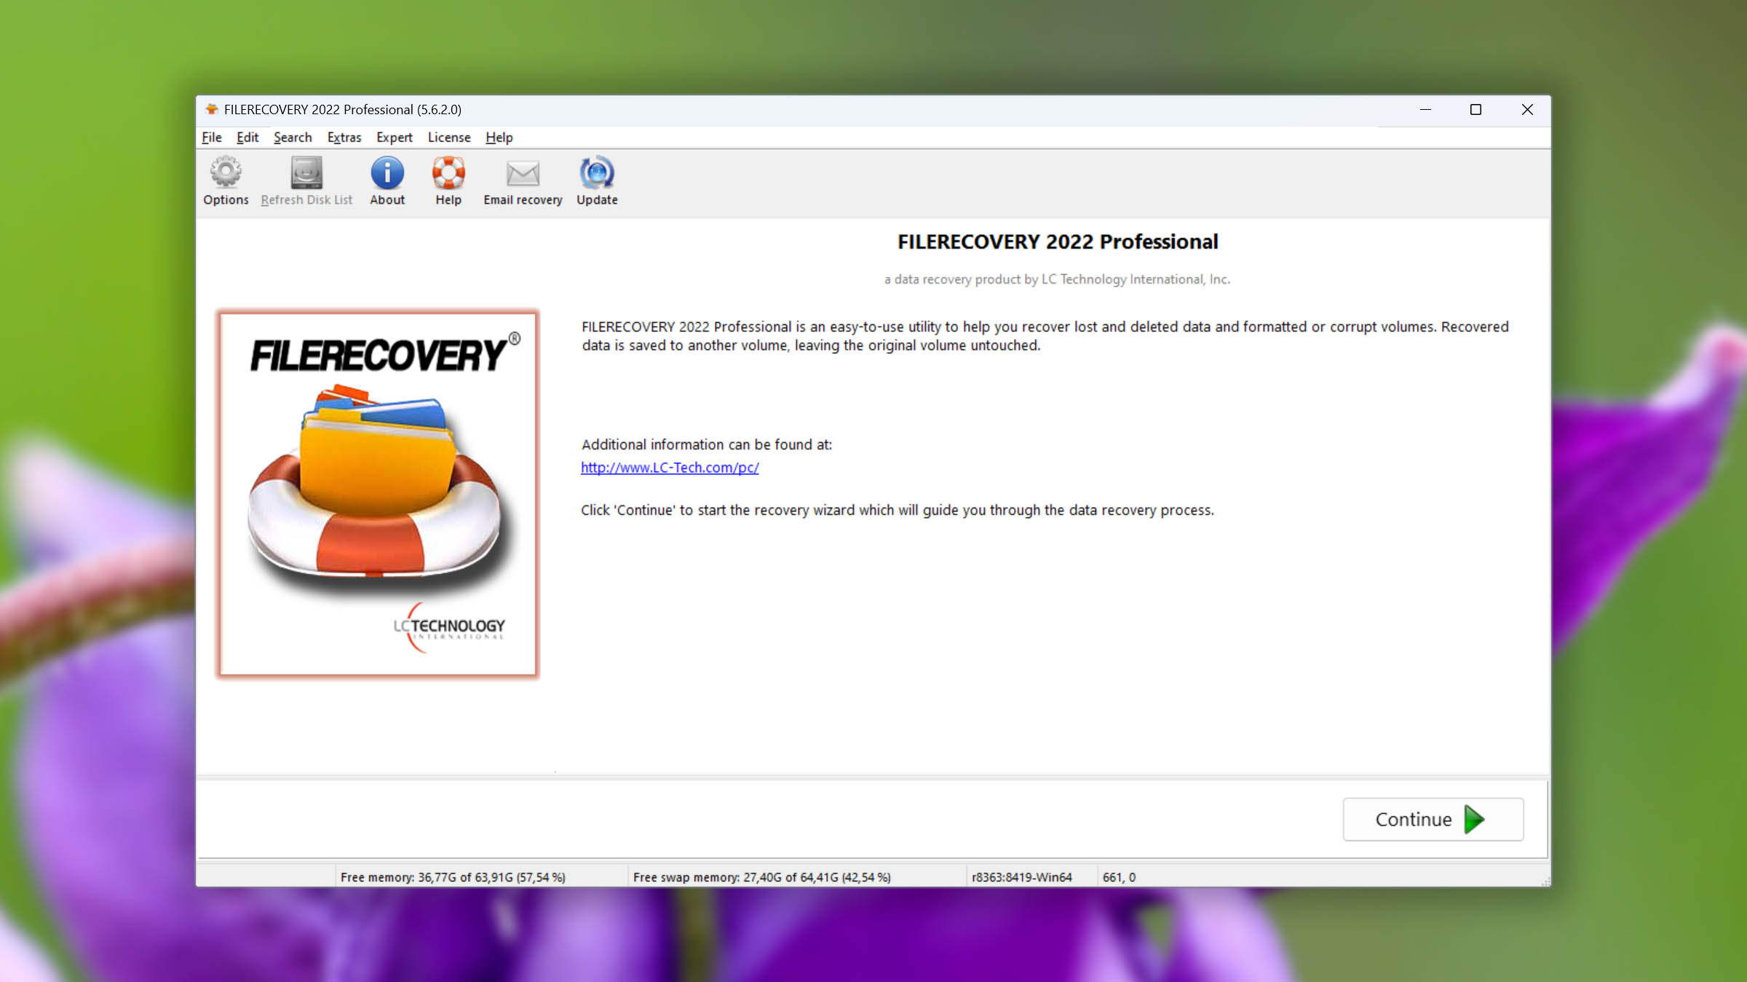Viewport: 1747px width, 982px height.
Task: Open the Search menu
Action: tap(293, 137)
